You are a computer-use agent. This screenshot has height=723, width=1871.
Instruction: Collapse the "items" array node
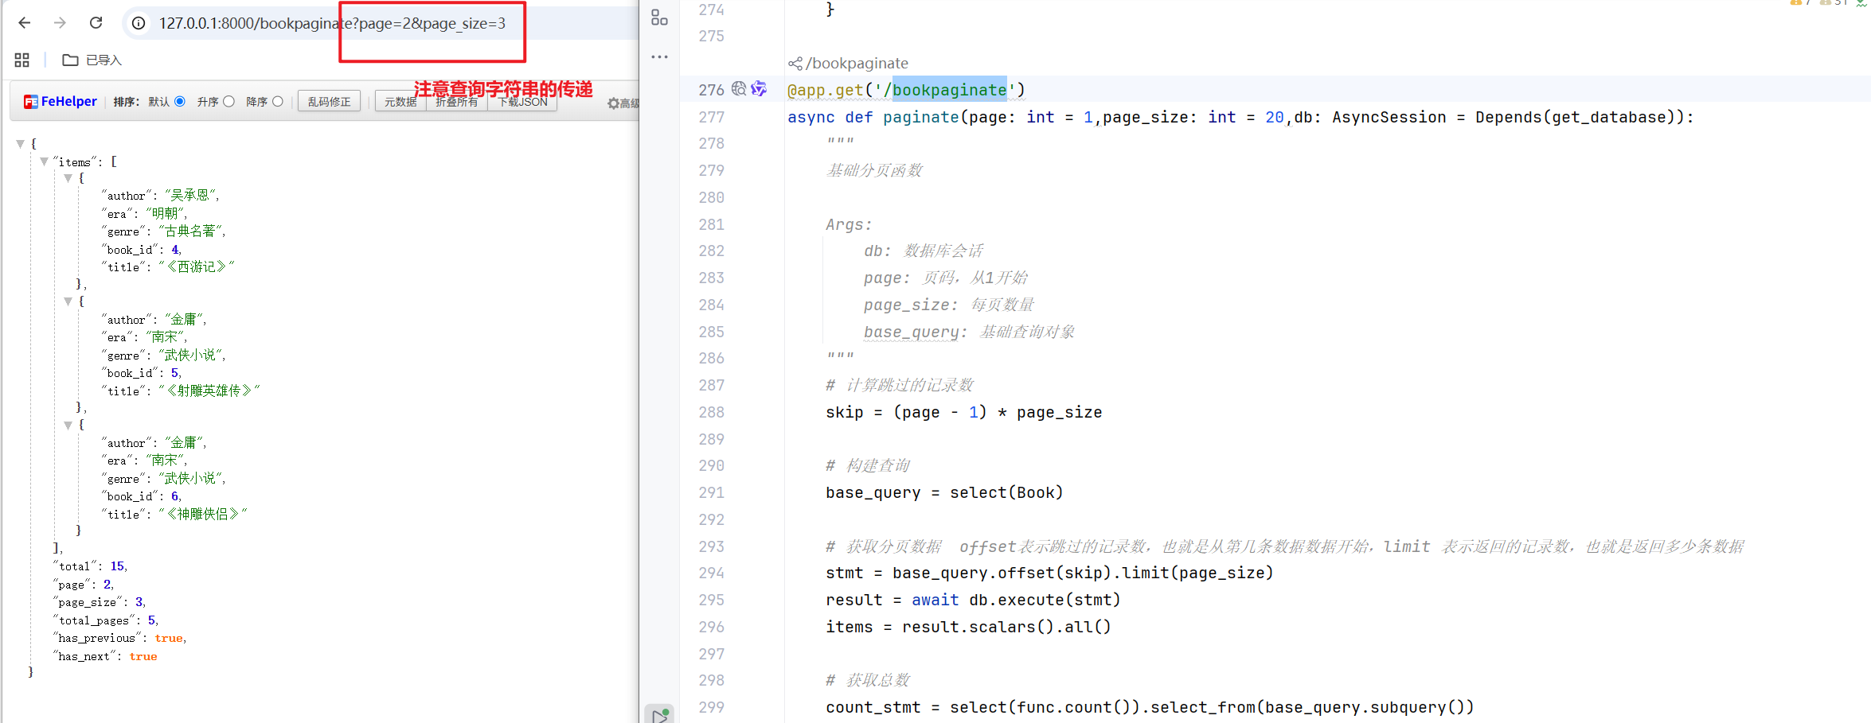44,161
